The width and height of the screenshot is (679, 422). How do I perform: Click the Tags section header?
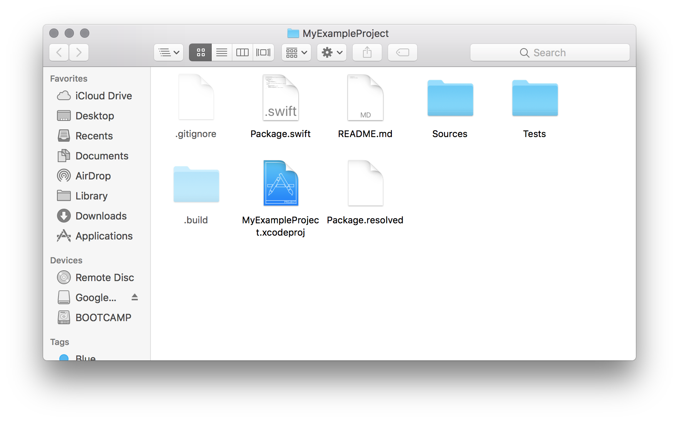(60, 342)
